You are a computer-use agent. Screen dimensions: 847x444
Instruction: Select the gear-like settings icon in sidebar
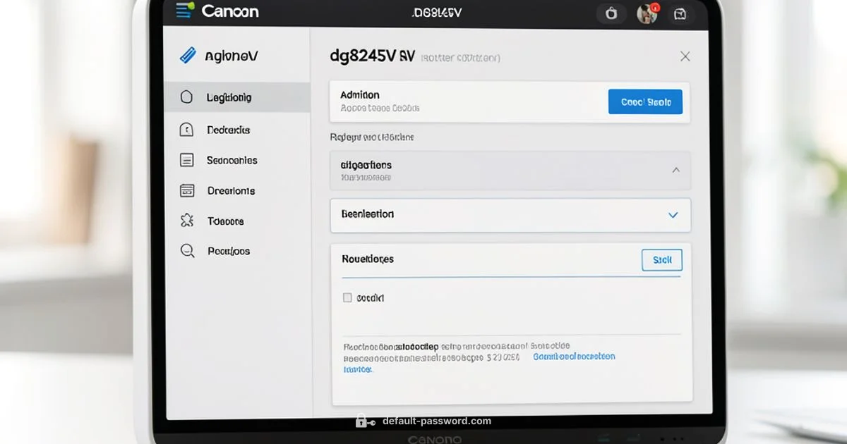click(186, 221)
